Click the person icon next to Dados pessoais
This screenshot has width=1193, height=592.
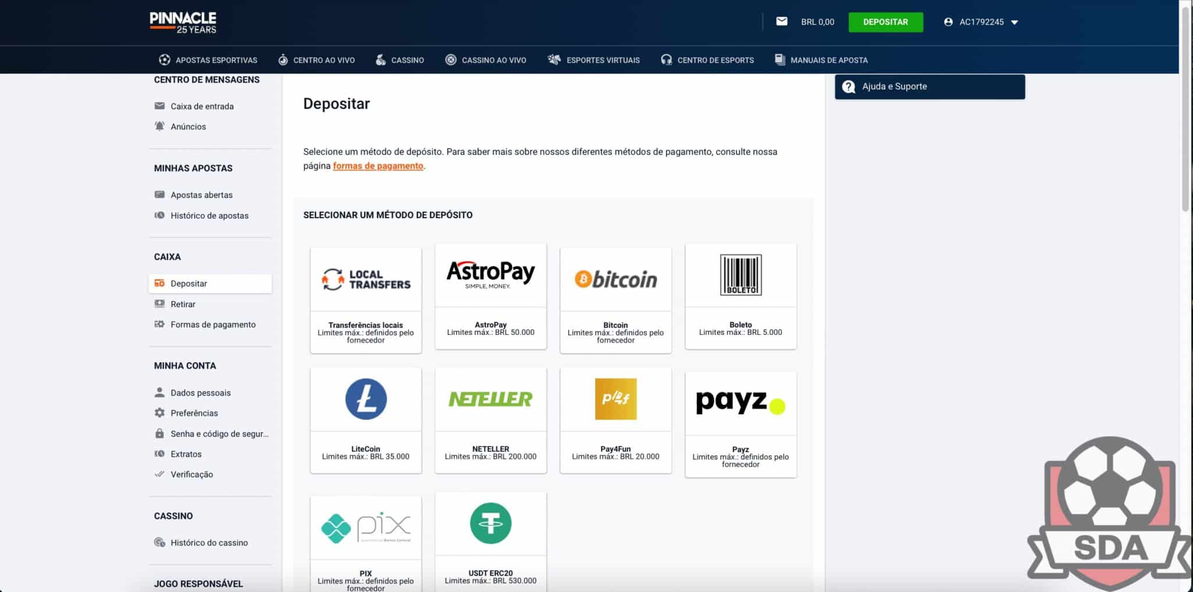click(x=159, y=393)
